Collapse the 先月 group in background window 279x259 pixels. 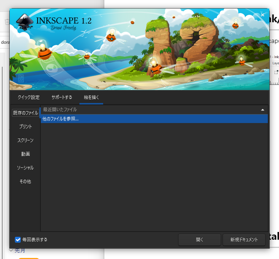coord(11,250)
